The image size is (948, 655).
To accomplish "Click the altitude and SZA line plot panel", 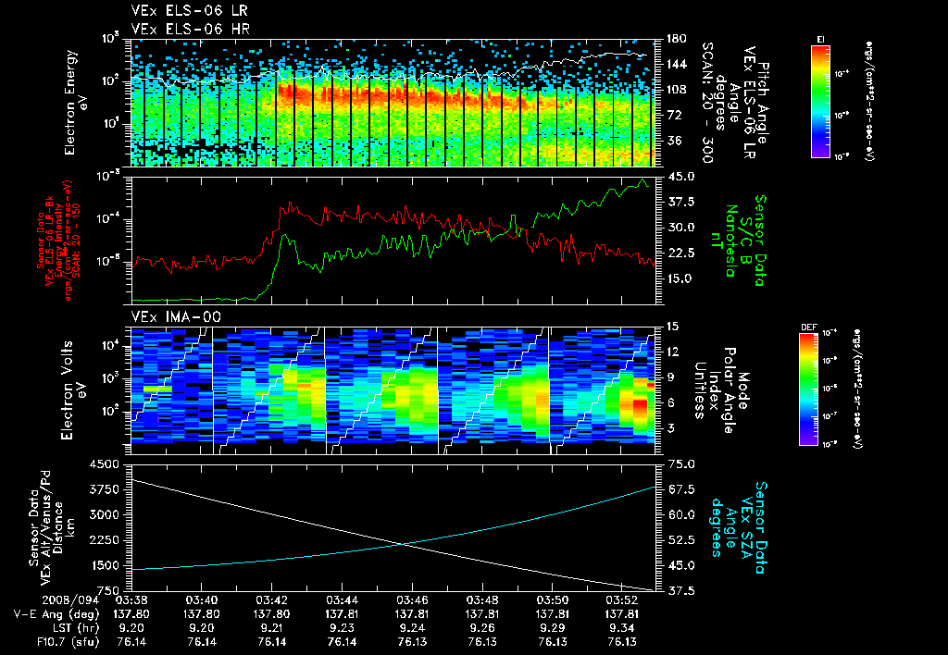I will coord(393,528).
